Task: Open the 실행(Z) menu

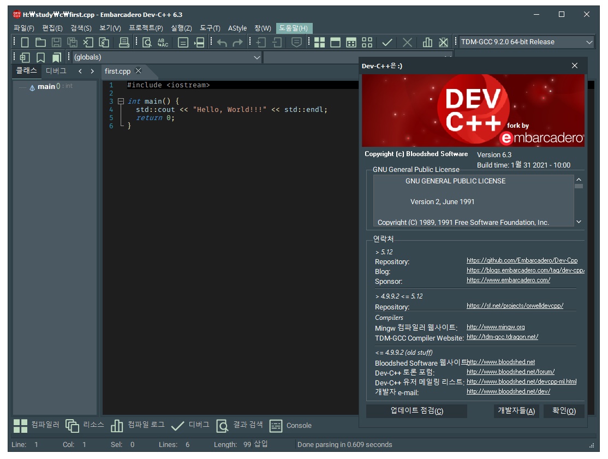Action: coord(181,28)
